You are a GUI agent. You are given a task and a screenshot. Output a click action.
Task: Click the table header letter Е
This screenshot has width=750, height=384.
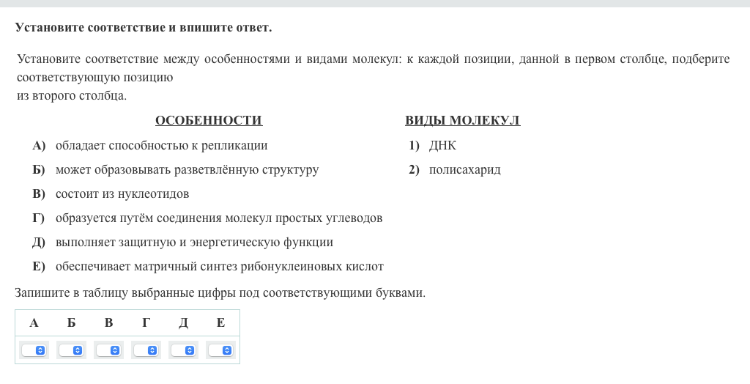[220, 322]
